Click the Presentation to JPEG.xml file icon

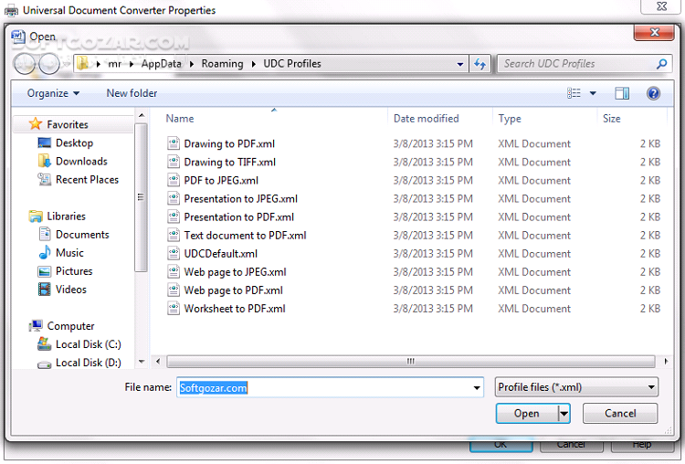tap(174, 198)
